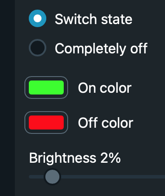The width and height of the screenshot is (165, 196).
Task: Select the Completely off radio option
Action: [x=38, y=48]
